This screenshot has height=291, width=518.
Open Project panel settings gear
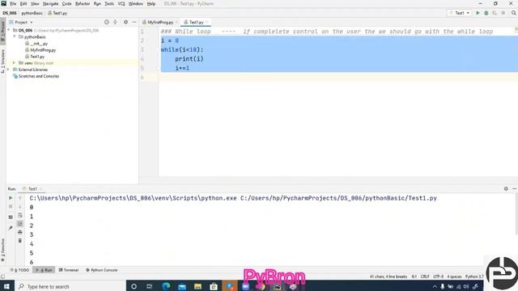pos(125,22)
